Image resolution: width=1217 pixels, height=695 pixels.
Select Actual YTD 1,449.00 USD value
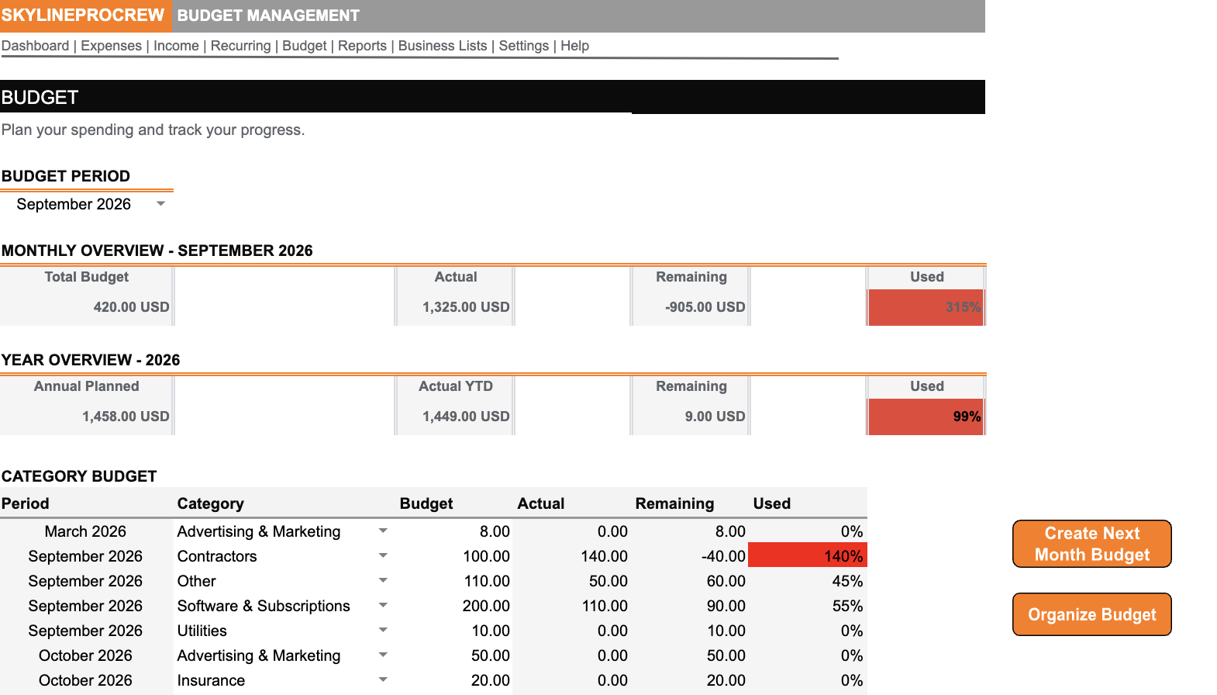coord(466,417)
